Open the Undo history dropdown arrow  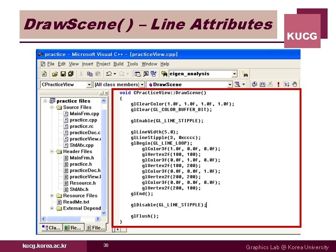[x=115, y=74]
